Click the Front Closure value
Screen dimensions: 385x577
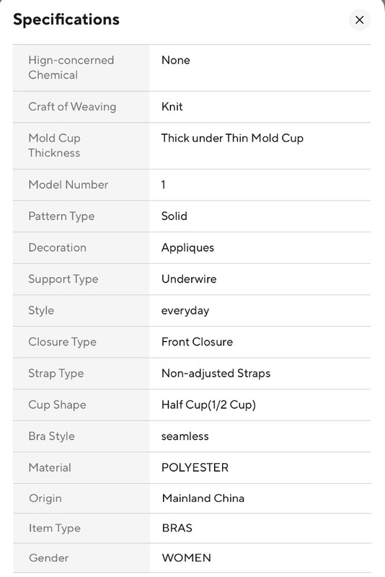pyautogui.click(x=197, y=342)
